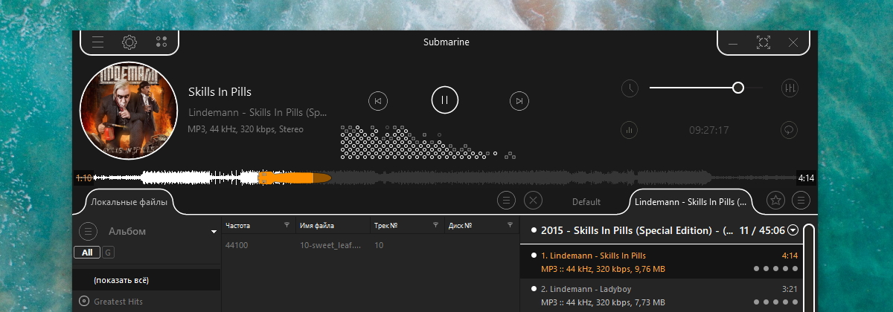893x312 pixels.
Task: Expand the Альбом grouping dropdown
Action: pyautogui.click(x=214, y=232)
